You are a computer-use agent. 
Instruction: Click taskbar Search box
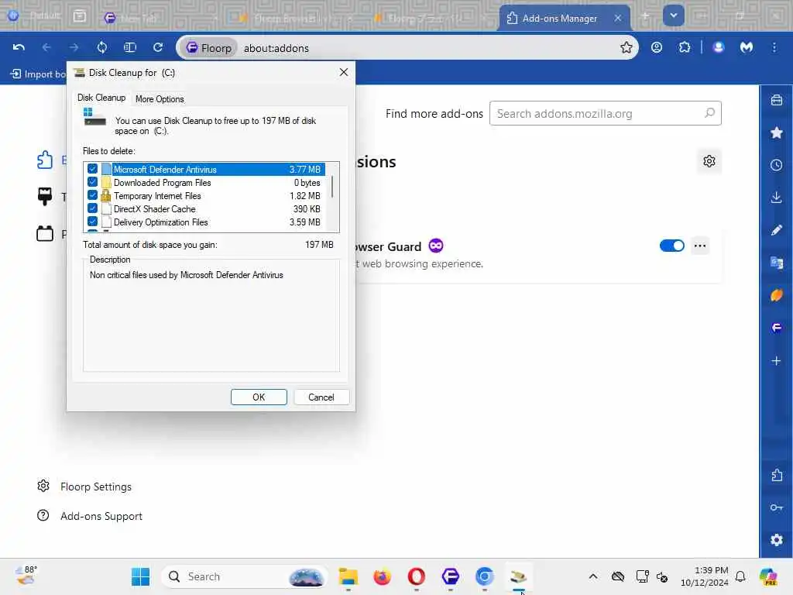[x=245, y=576]
